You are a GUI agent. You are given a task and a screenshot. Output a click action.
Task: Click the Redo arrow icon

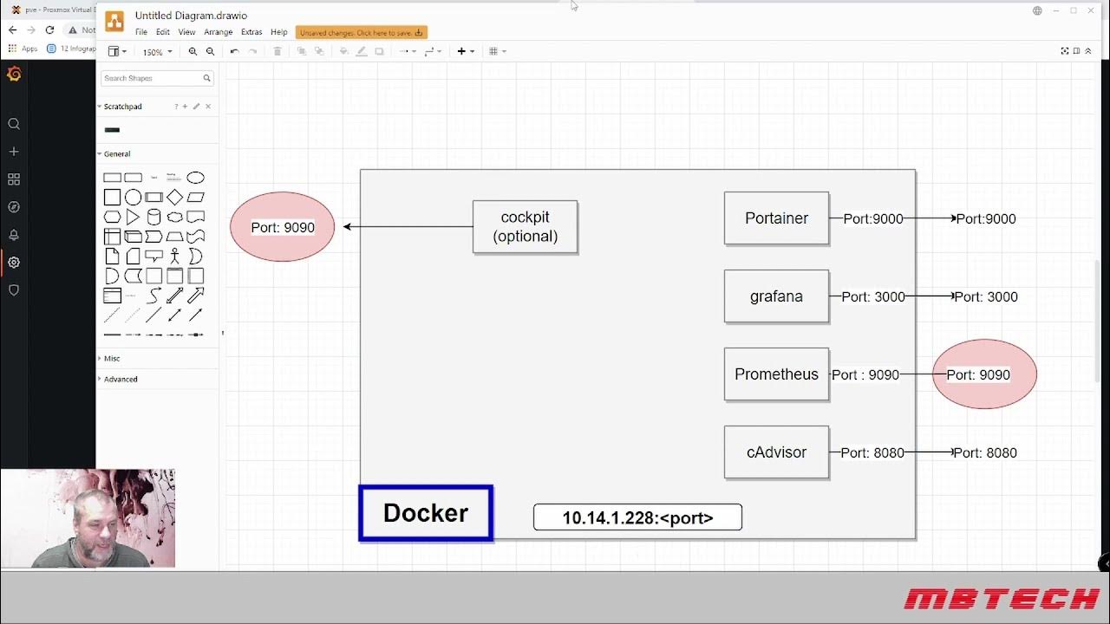coord(252,52)
